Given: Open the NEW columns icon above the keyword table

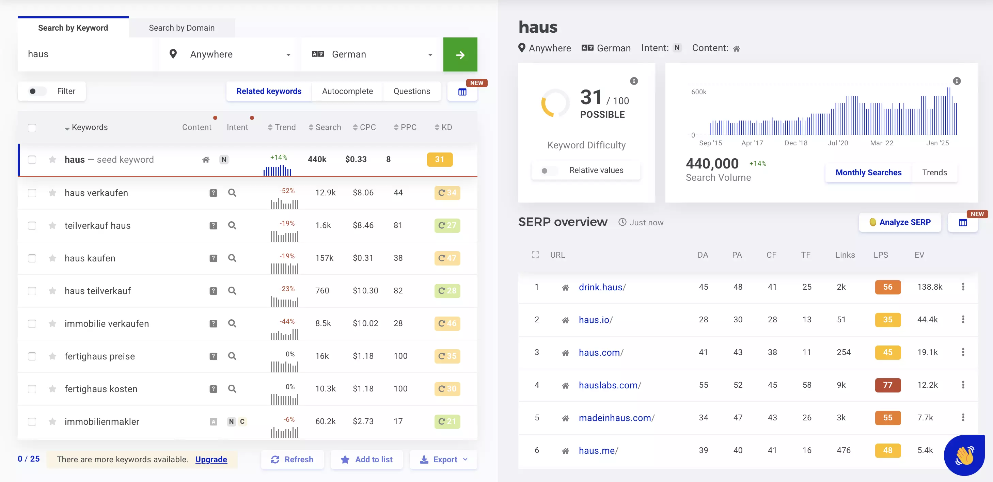Looking at the screenshot, I should [x=462, y=93].
